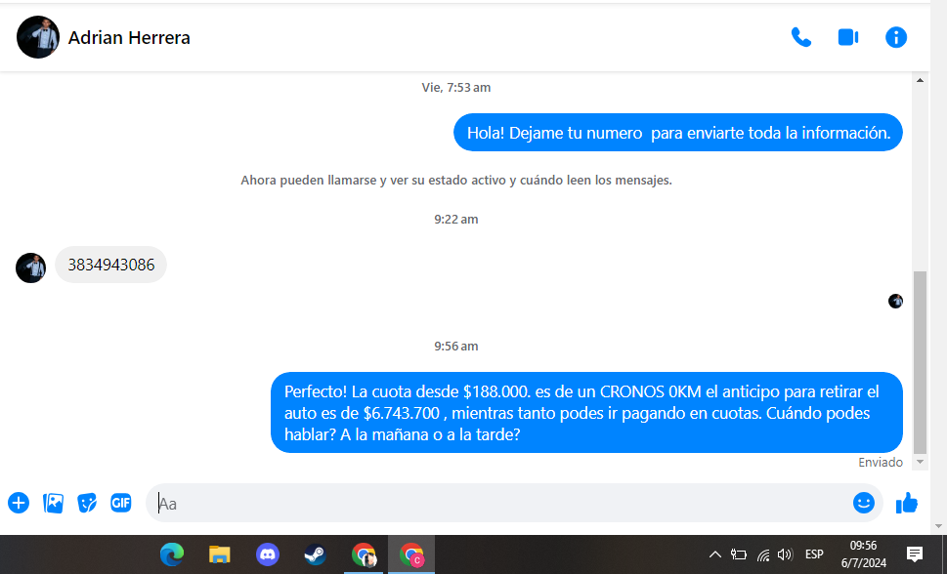Open more actions plus icon

(x=19, y=503)
